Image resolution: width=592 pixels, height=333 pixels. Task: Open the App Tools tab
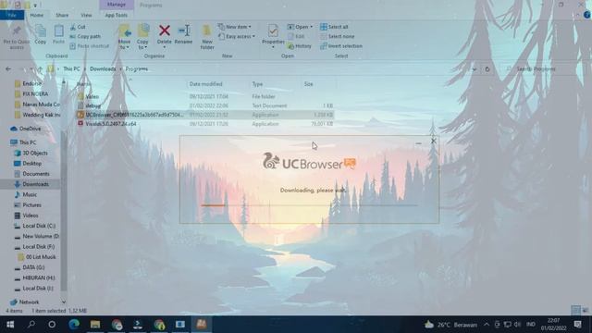[117, 15]
